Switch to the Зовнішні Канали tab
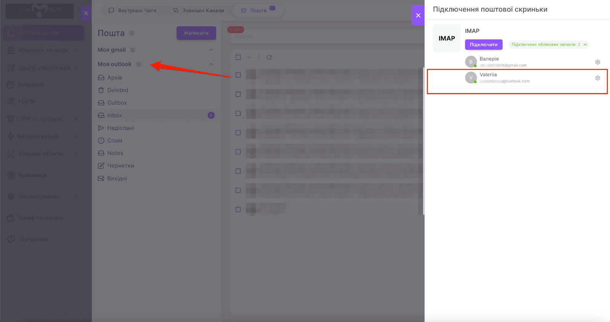The height and width of the screenshot is (322, 610). tap(199, 11)
